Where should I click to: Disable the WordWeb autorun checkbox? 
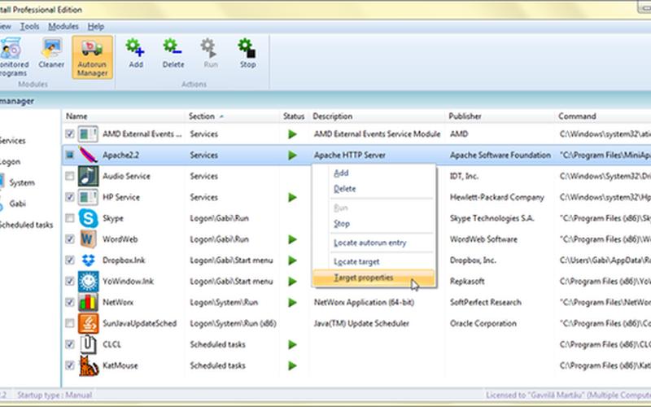[x=70, y=239]
